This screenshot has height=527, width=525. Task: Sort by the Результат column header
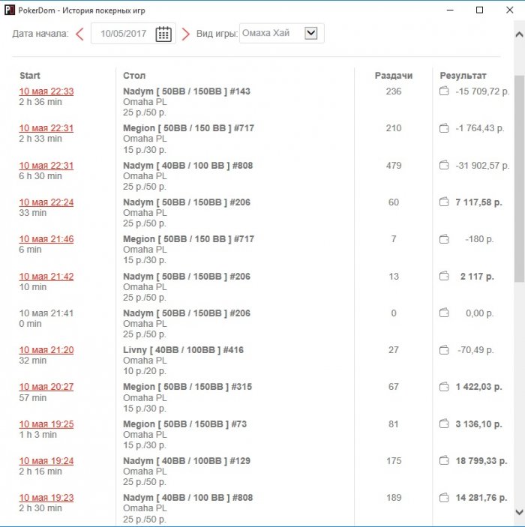pyautogui.click(x=463, y=76)
